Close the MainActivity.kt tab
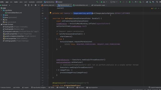The width and height of the screenshot is (161, 90). (71, 5)
